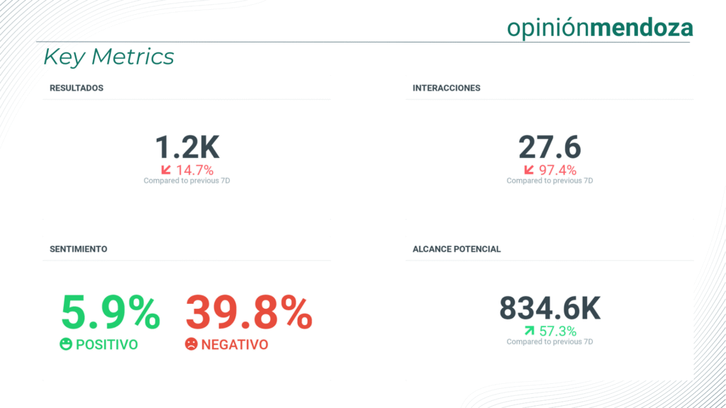Click the 27.6 interactions value
The image size is (726, 408).
click(x=549, y=147)
